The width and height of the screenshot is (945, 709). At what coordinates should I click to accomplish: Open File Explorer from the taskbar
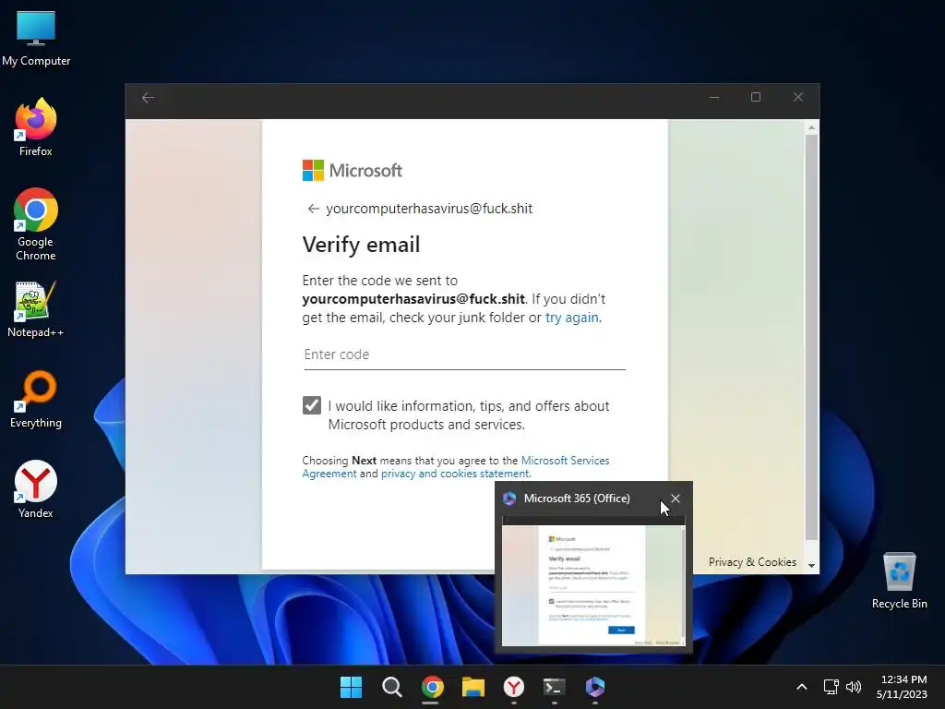pos(473,687)
